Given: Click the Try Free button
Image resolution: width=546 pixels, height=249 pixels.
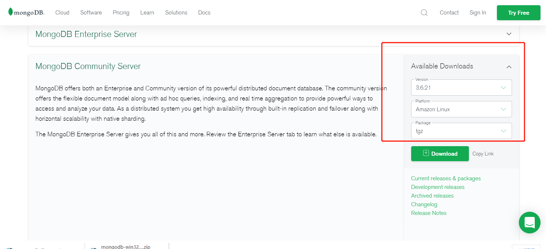Looking at the screenshot, I should pos(519,13).
